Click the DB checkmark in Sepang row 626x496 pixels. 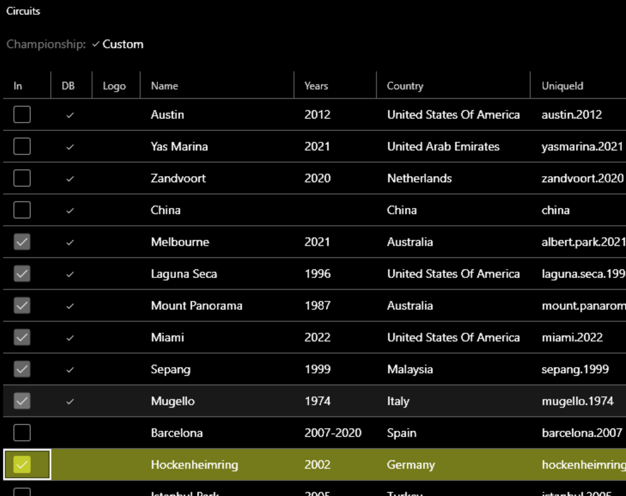(70, 370)
